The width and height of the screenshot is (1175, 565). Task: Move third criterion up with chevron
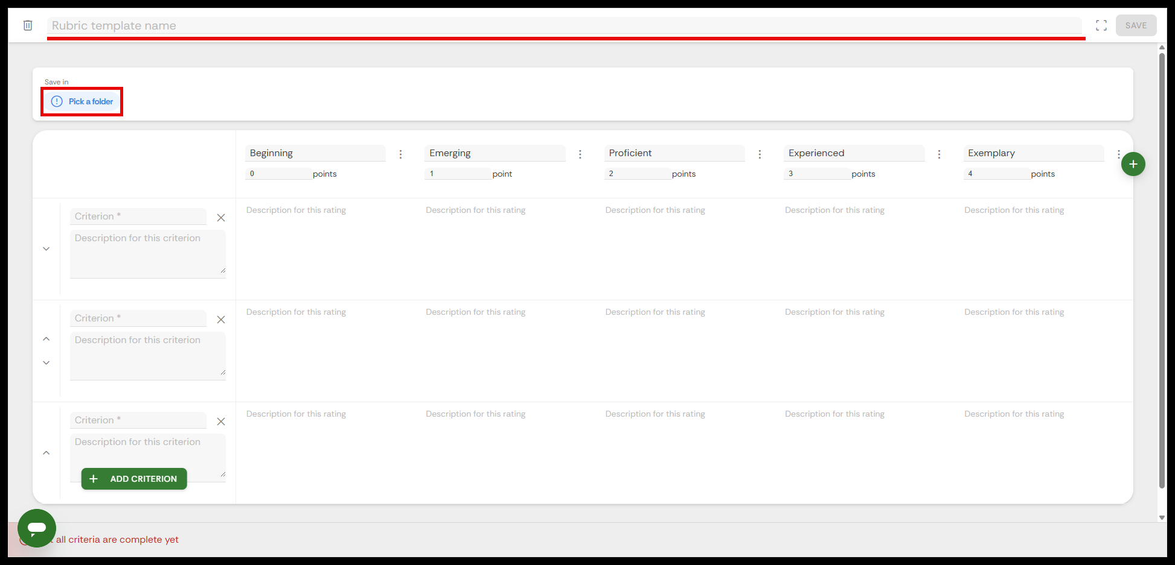point(46,453)
